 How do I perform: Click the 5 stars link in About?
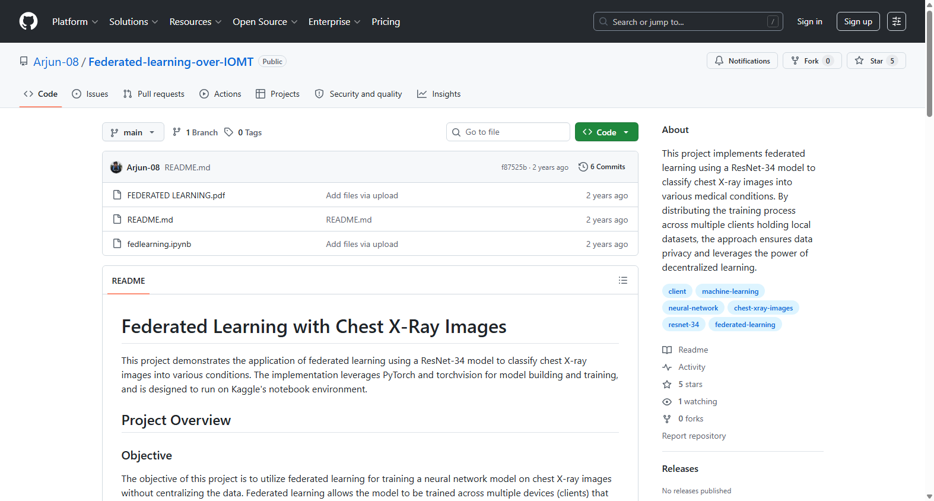tap(690, 384)
